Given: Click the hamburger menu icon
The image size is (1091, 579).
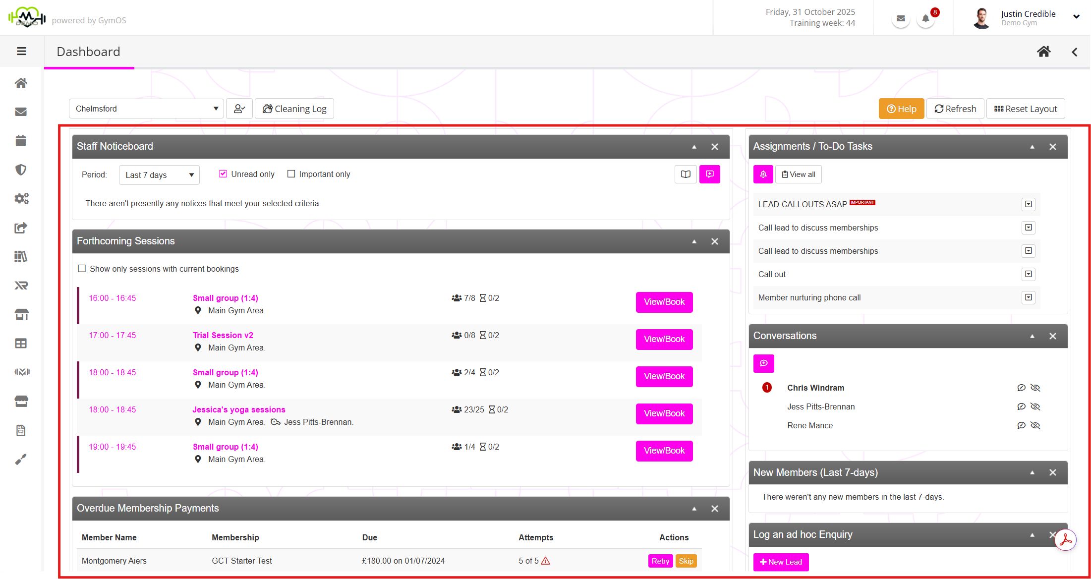Looking at the screenshot, I should click(21, 51).
